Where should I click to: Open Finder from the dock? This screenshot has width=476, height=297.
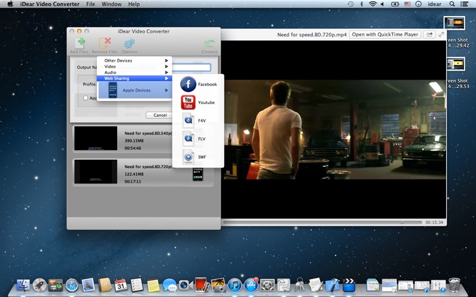[x=23, y=285]
